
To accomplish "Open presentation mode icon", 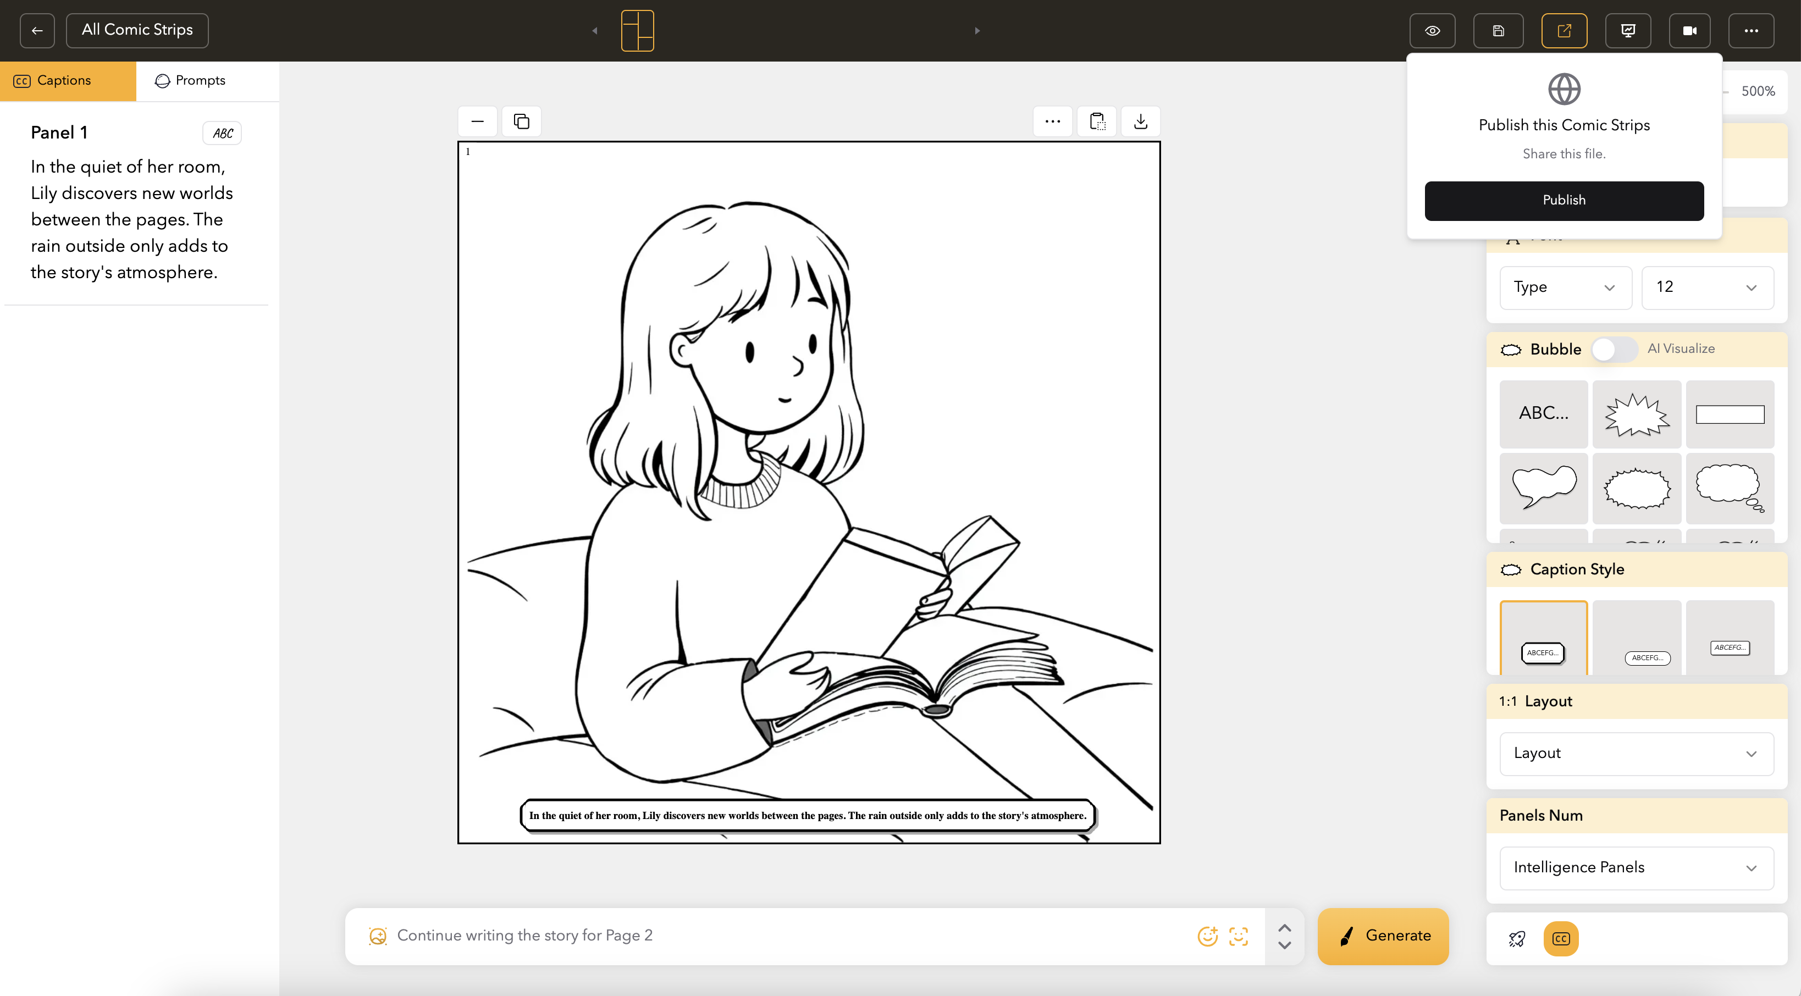I will (x=1628, y=30).
